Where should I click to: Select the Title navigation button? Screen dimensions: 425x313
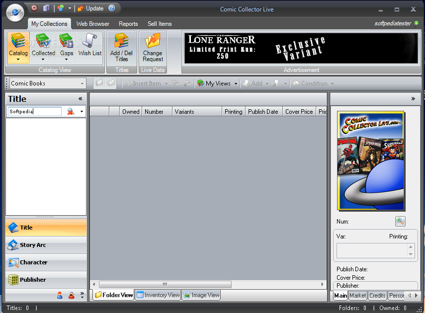click(46, 228)
